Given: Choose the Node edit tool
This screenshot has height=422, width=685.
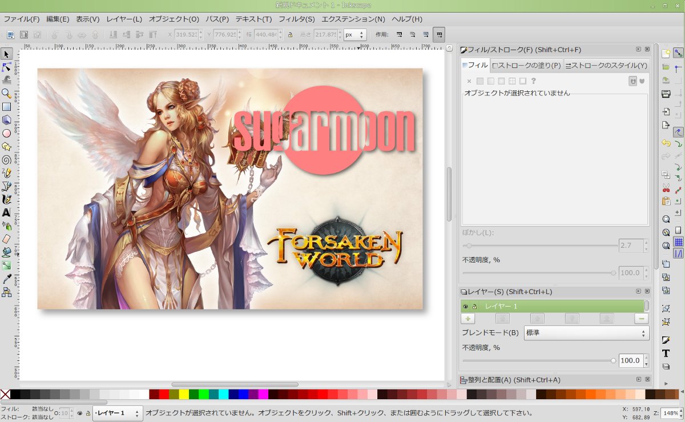Looking at the screenshot, I should pyautogui.click(x=6, y=67).
